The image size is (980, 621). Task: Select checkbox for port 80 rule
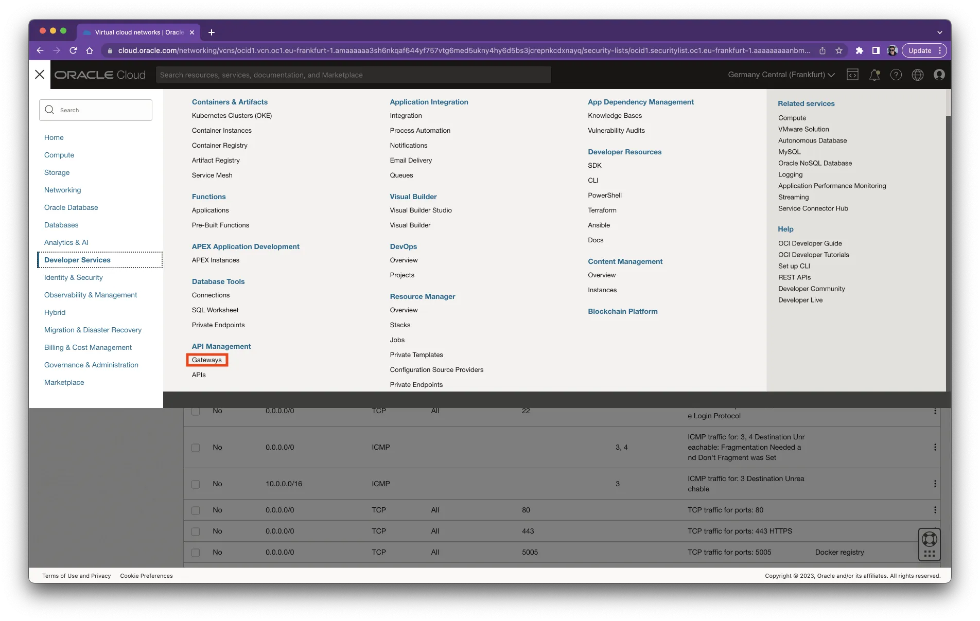[196, 510]
